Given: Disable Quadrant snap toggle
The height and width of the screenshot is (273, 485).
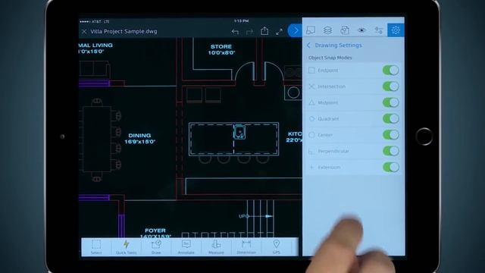Looking at the screenshot, I should [391, 118].
